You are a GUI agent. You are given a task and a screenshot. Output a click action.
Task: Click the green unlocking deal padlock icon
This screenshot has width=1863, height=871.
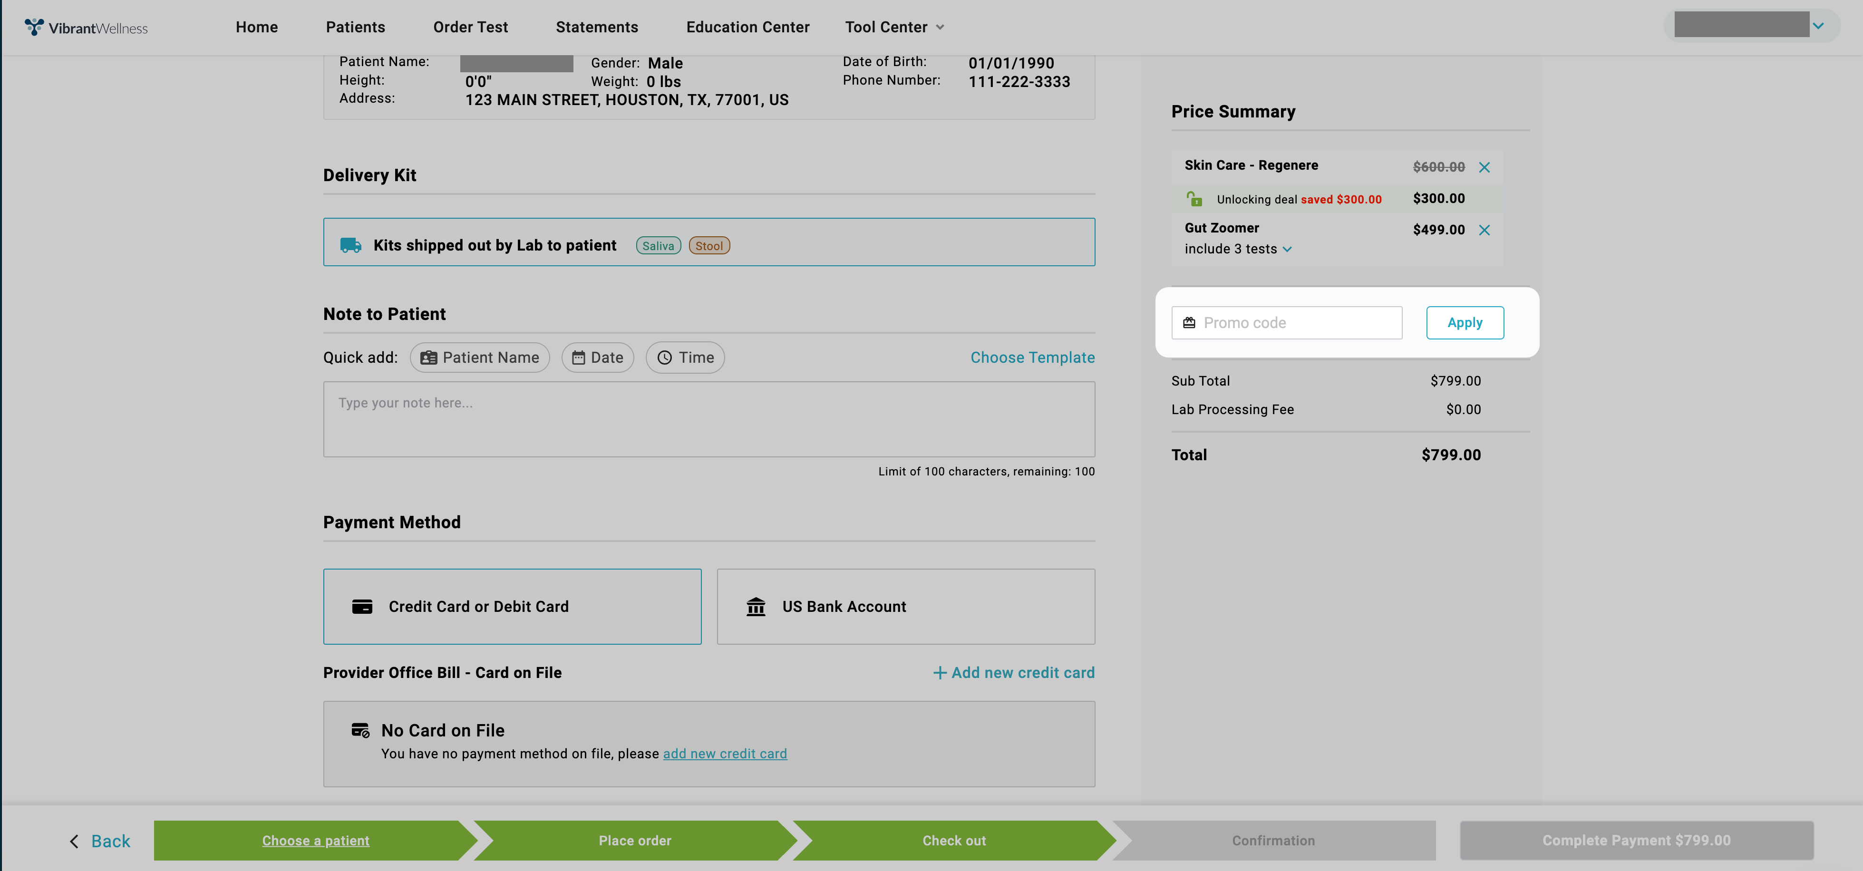click(x=1194, y=198)
